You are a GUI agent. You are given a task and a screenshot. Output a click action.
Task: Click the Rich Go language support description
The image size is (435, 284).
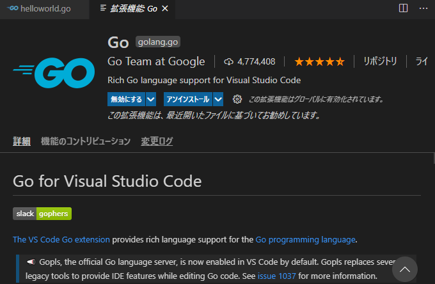204,81
